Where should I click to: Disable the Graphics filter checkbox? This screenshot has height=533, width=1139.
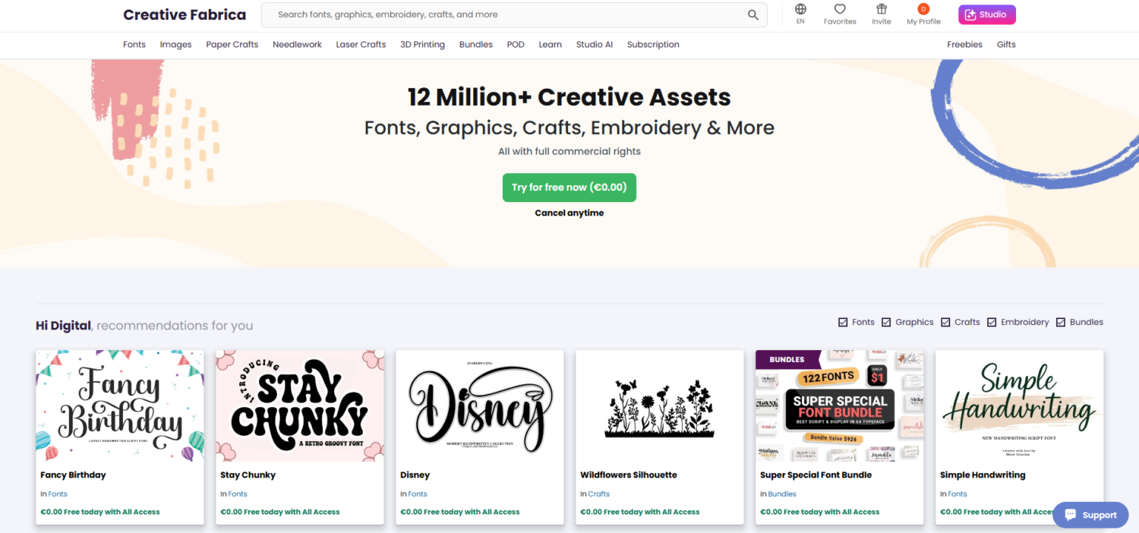coord(887,322)
